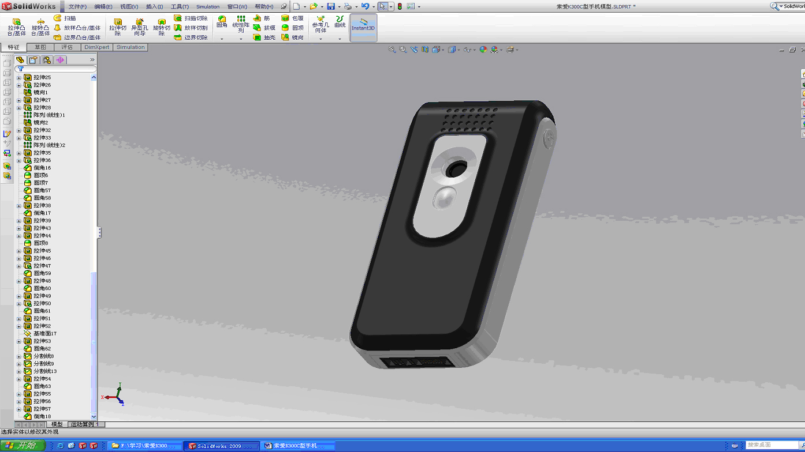Select the 圆角 fillet tool
Viewport: 805px width, 452px height.
coord(222,22)
